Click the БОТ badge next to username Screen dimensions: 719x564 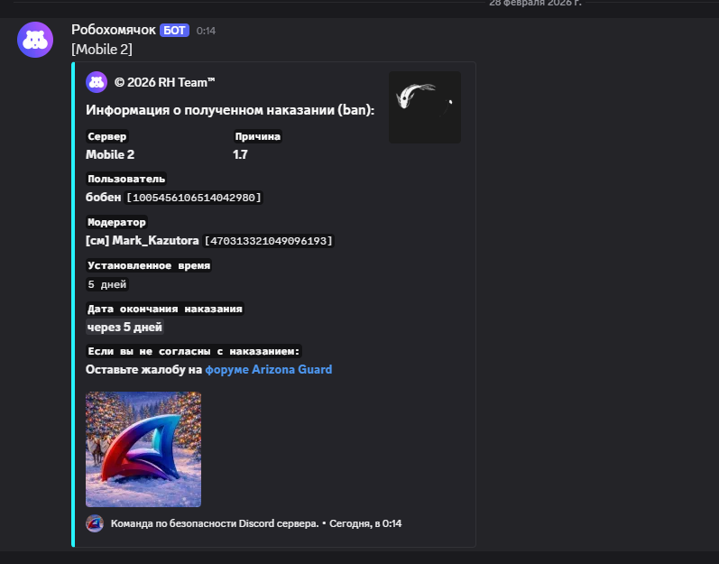174,30
